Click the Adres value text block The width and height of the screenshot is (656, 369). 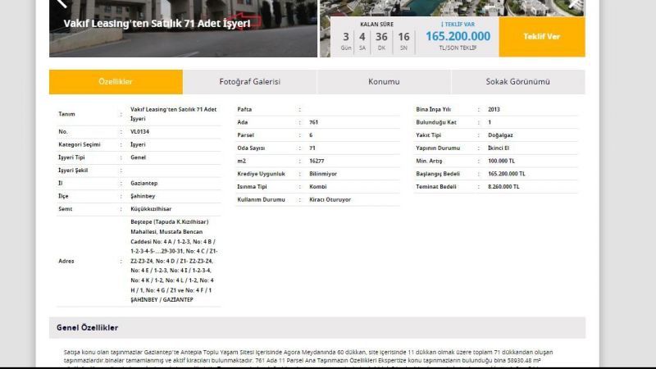click(172, 261)
